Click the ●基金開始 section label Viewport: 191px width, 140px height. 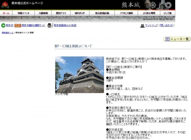pyautogui.click(x=113, y=70)
